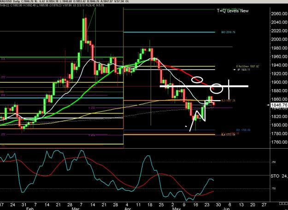
Task: Select the T=Q Levels New label
Action: 233,11
